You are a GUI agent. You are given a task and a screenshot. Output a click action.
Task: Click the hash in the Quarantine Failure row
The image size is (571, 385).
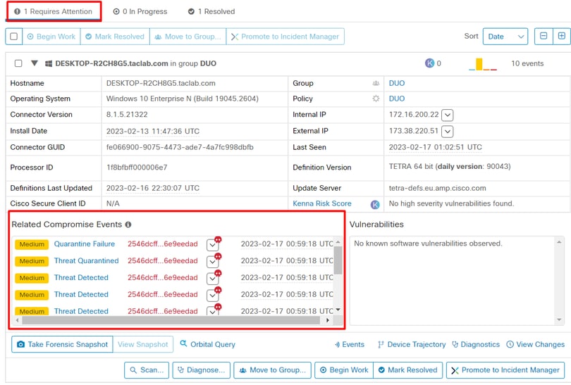click(162, 244)
